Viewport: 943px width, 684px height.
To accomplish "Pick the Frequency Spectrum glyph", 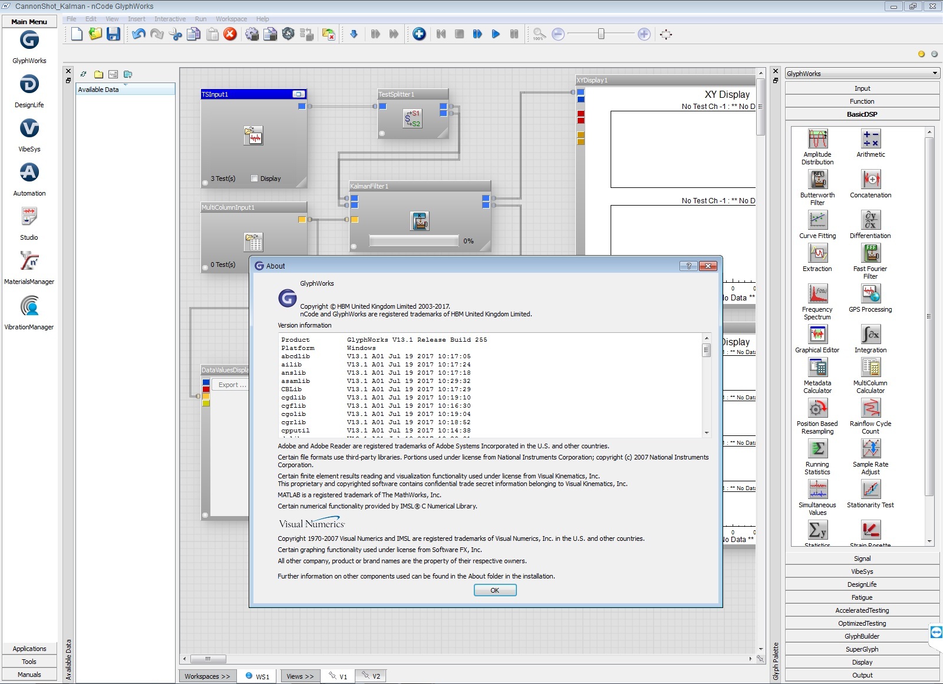I will (817, 293).
